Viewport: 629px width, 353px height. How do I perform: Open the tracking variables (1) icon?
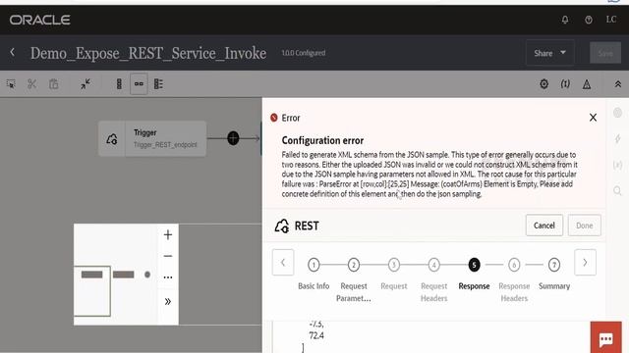[x=565, y=83]
